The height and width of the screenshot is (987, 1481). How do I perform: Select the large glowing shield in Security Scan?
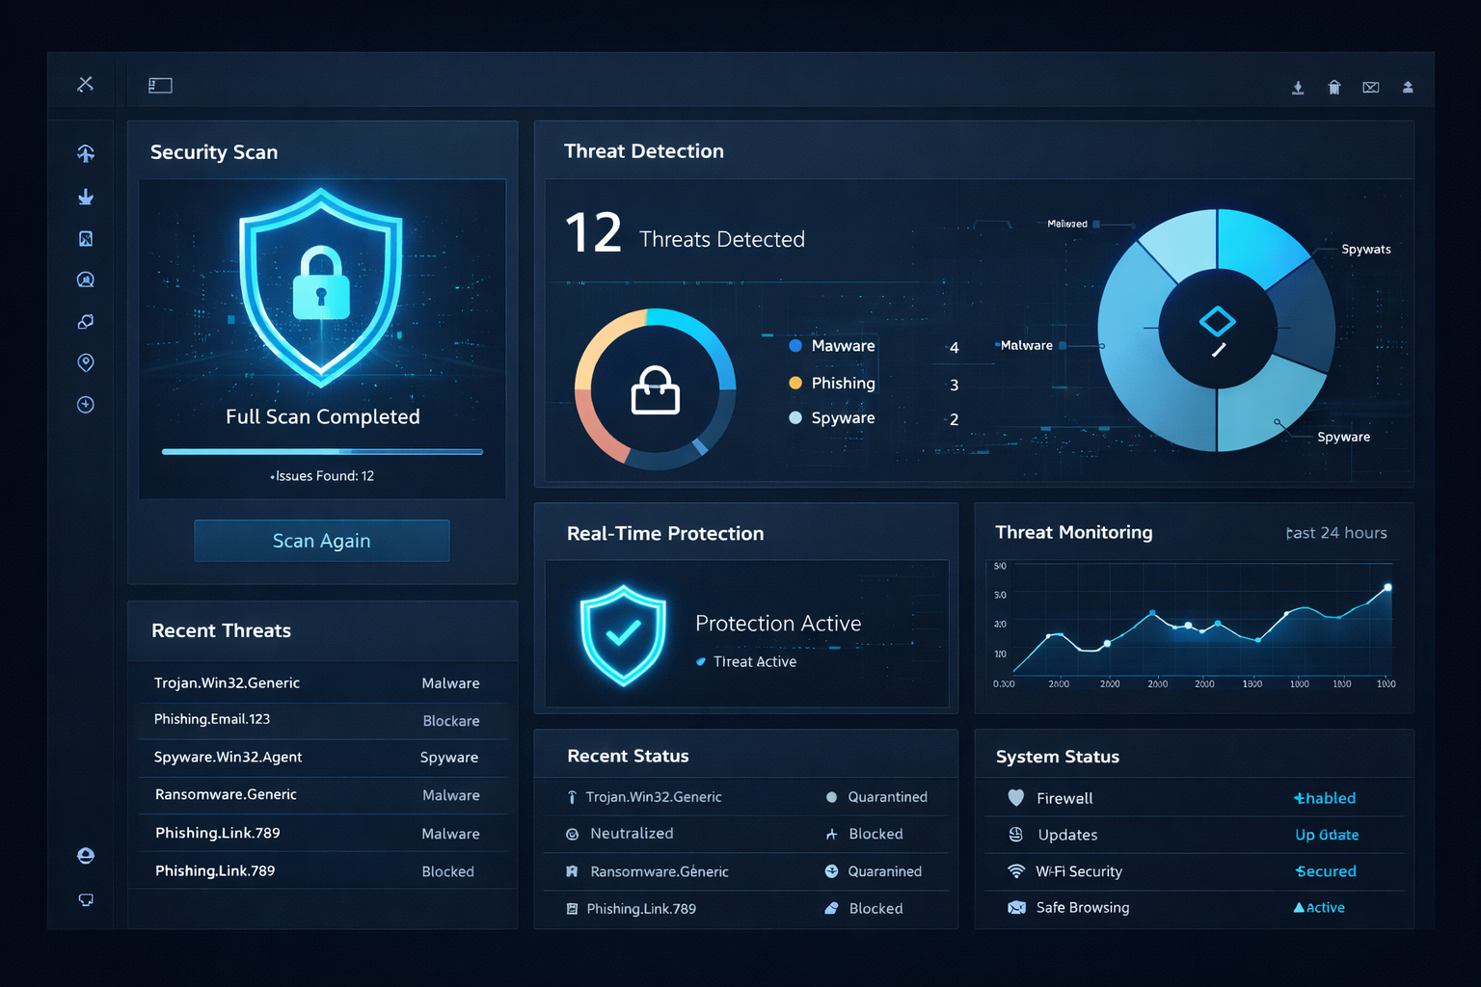pyautogui.click(x=321, y=286)
